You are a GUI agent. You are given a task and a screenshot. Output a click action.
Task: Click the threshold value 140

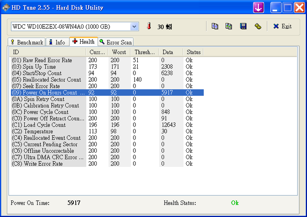tap(137, 80)
